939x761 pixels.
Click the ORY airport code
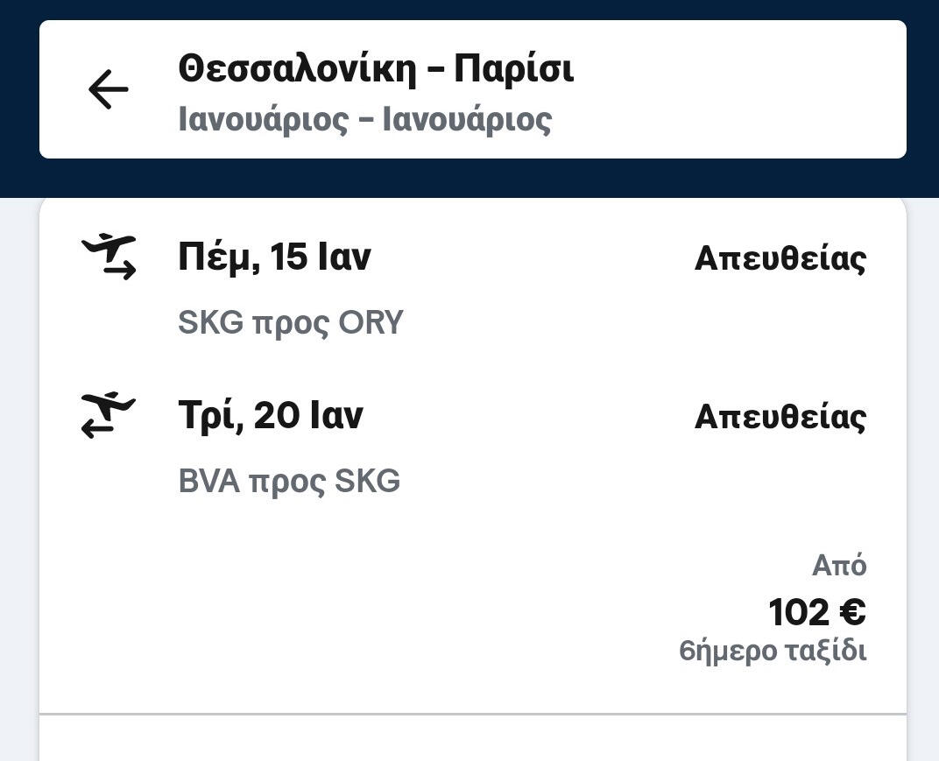371,323
